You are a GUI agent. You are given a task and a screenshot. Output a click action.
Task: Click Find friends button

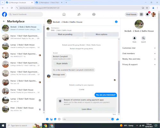point(131,14)
